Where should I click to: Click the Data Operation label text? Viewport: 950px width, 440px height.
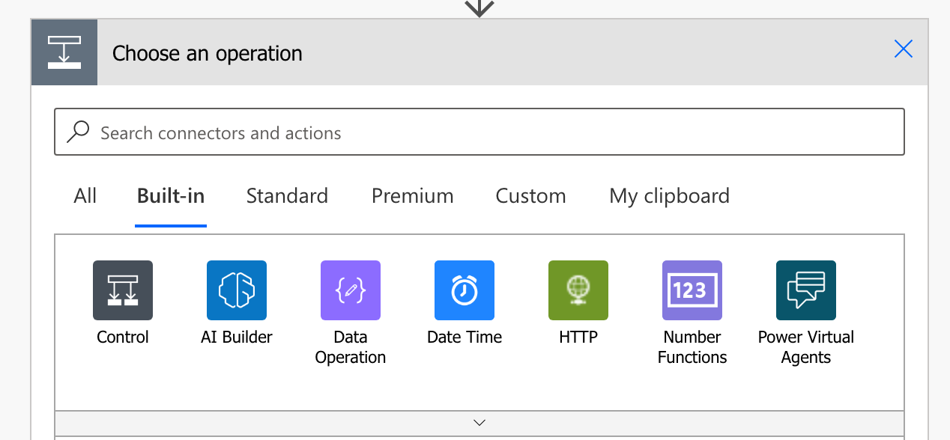(351, 347)
